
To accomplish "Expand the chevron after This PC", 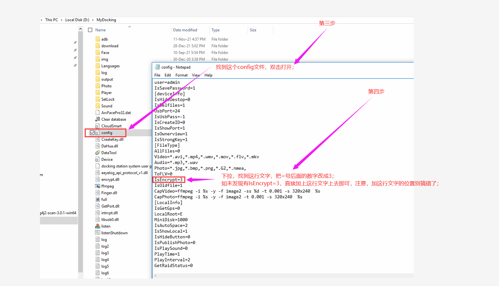I will [62, 20].
